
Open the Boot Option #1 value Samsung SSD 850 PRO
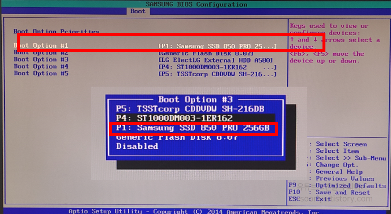(x=218, y=47)
